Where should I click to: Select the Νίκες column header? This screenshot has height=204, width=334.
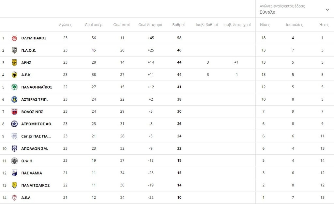point(265,25)
